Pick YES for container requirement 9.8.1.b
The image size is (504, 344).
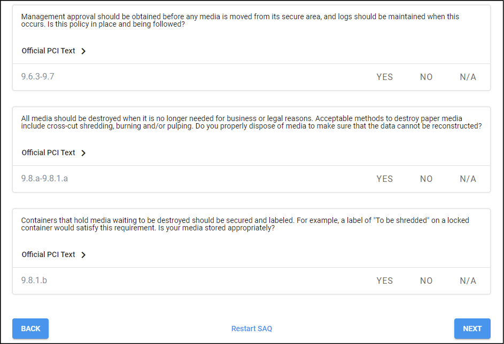click(384, 281)
